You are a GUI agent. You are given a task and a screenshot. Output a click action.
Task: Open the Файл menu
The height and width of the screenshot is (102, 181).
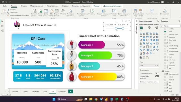point(5,6)
